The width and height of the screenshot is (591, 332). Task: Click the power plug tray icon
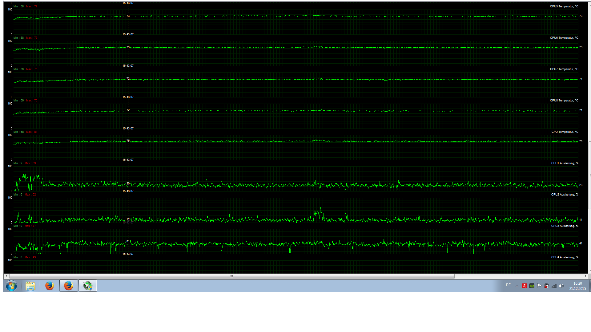coord(546,286)
